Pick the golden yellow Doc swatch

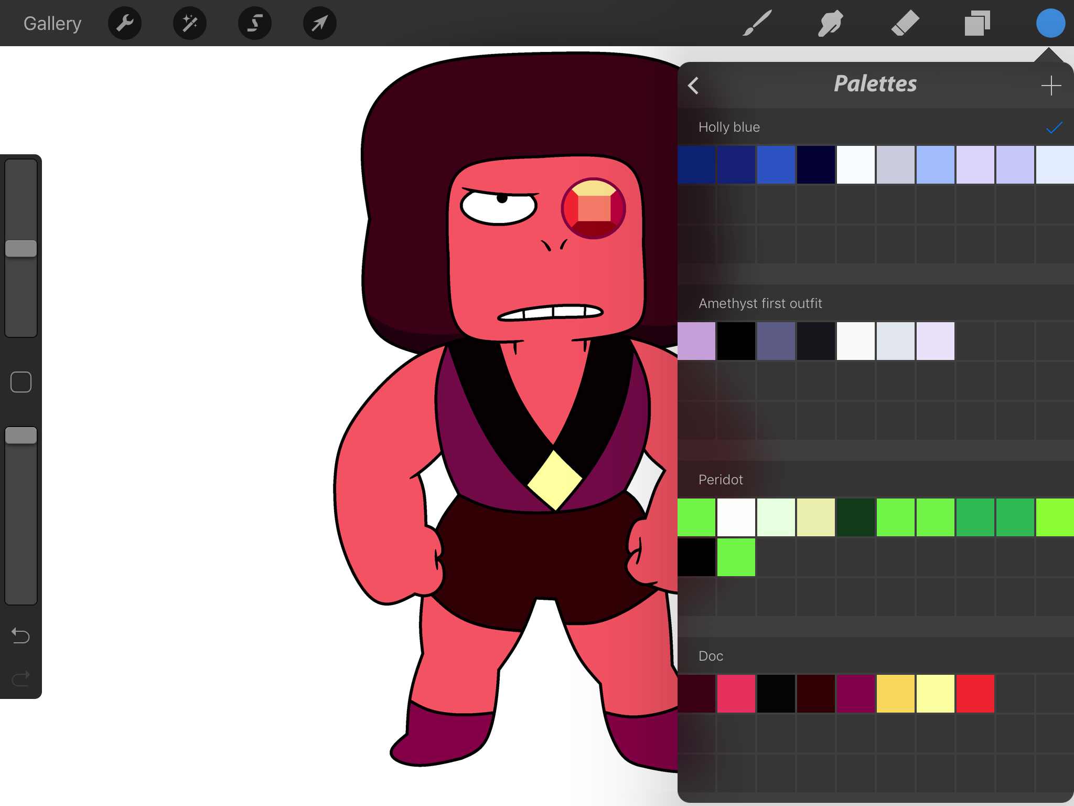(896, 694)
